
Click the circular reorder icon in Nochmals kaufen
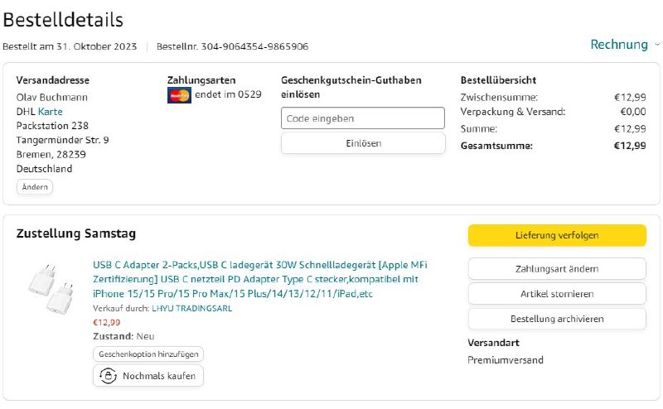(108, 376)
